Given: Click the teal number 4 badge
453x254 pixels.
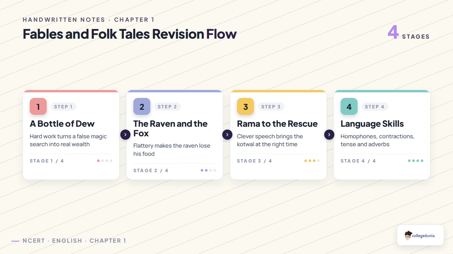Looking at the screenshot, I should pyautogui.click(x=349, y=106).
